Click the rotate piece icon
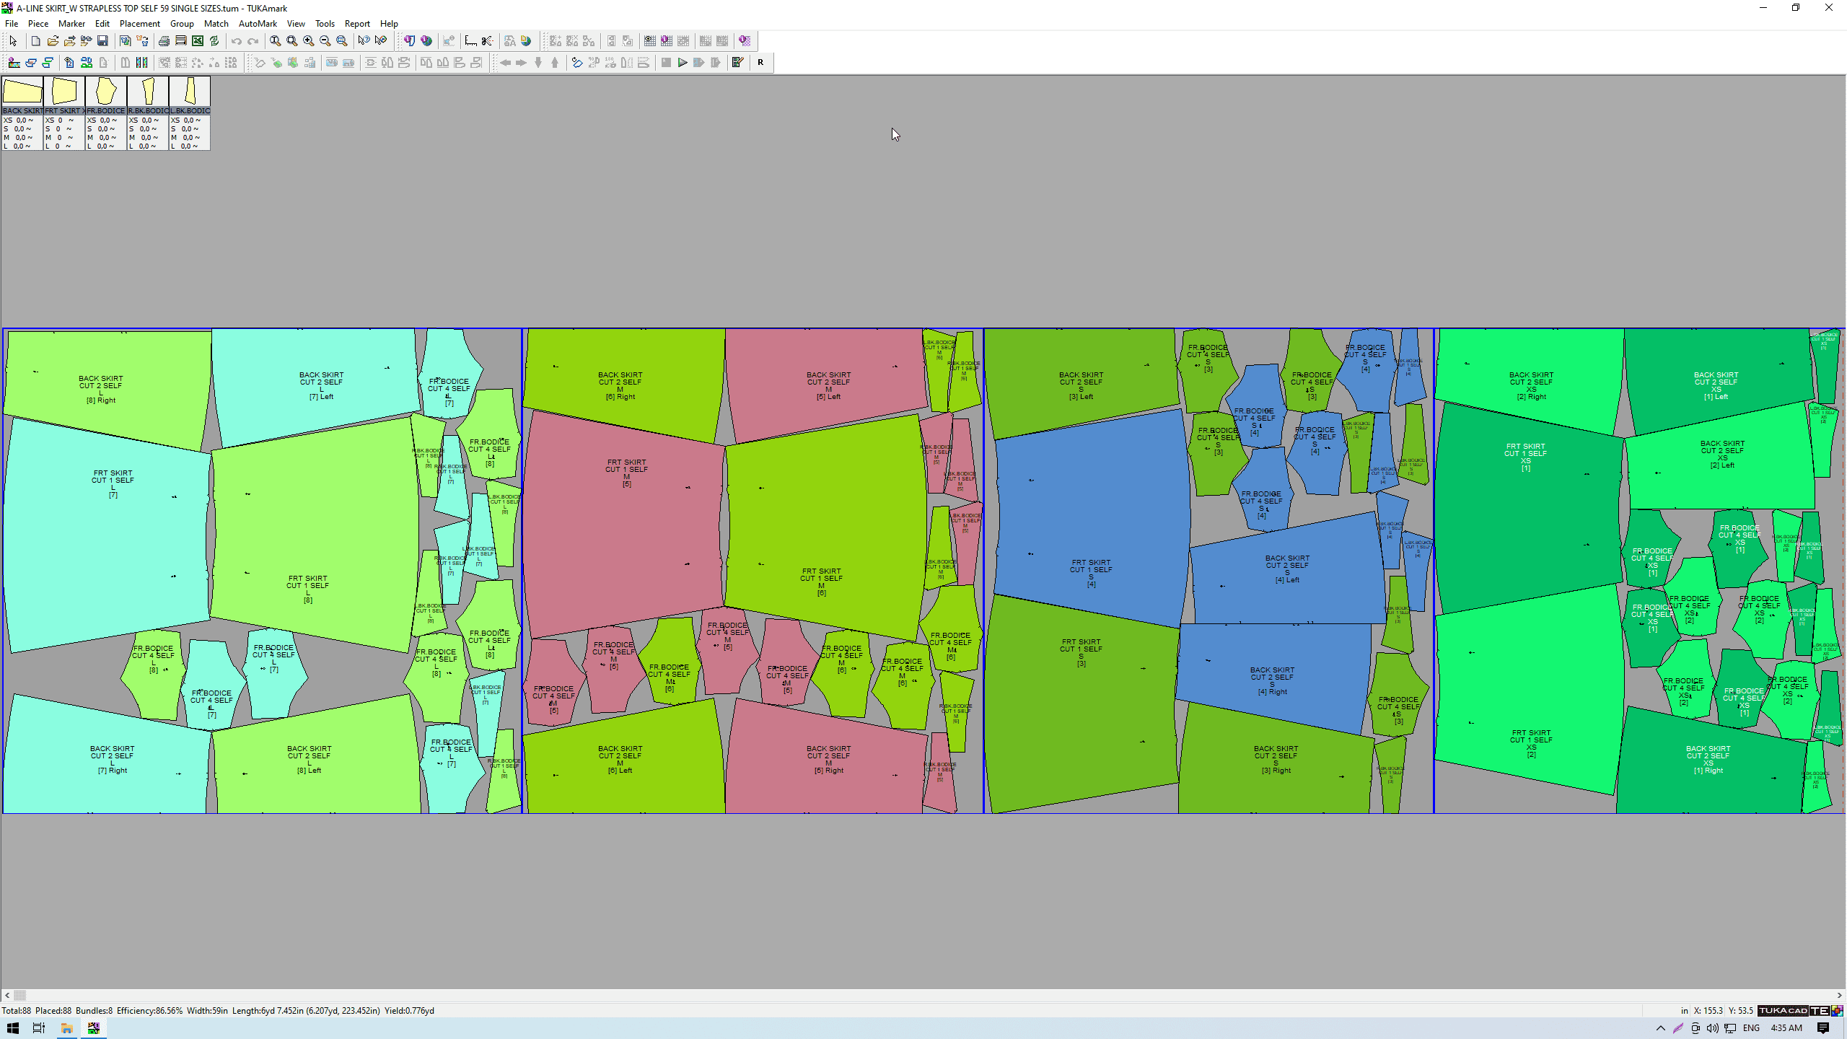This screenshot has height=1039, width=1847. point(576,63)
